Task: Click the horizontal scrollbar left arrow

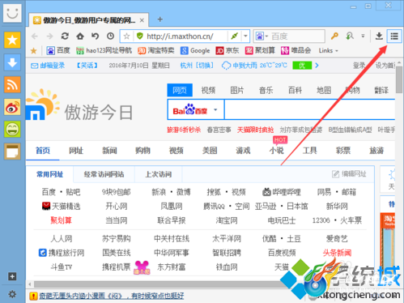Action: pyautogui.click(x=30, y=284)
